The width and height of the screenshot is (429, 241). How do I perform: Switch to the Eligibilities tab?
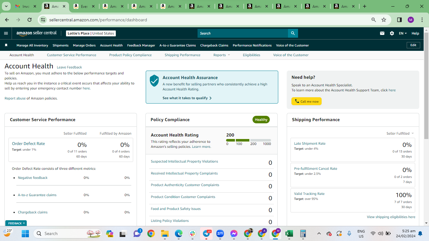(252, 55)
